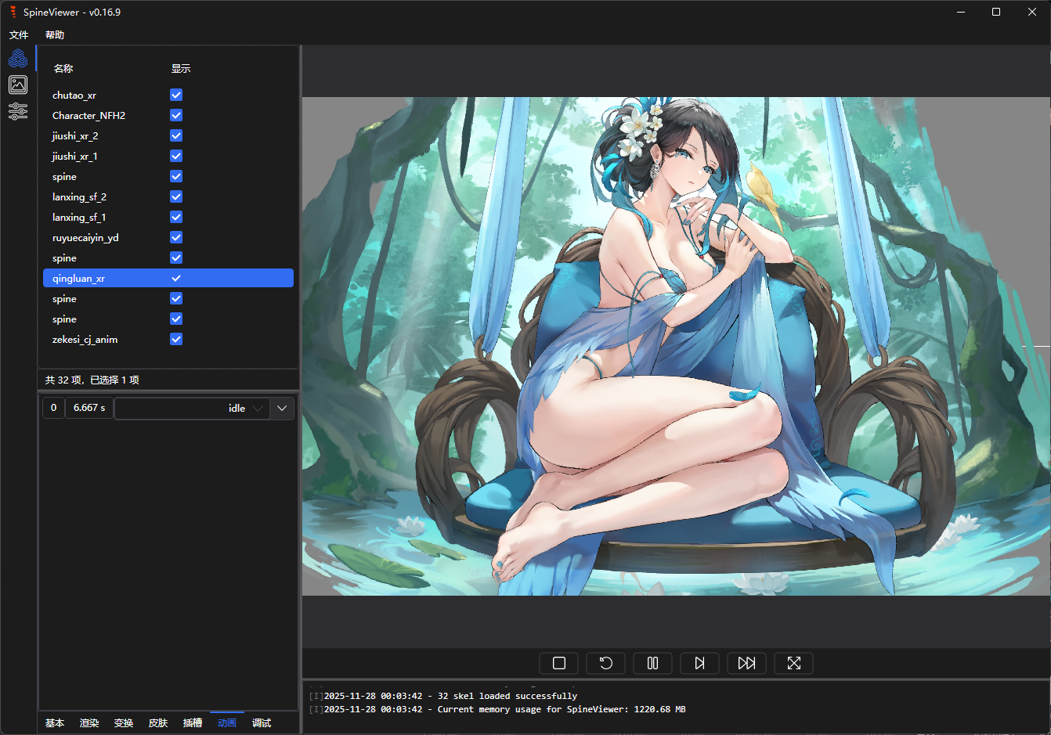Open the idle animation dropdown
The image size is (1051, 735).
click(x=193, y=408)
